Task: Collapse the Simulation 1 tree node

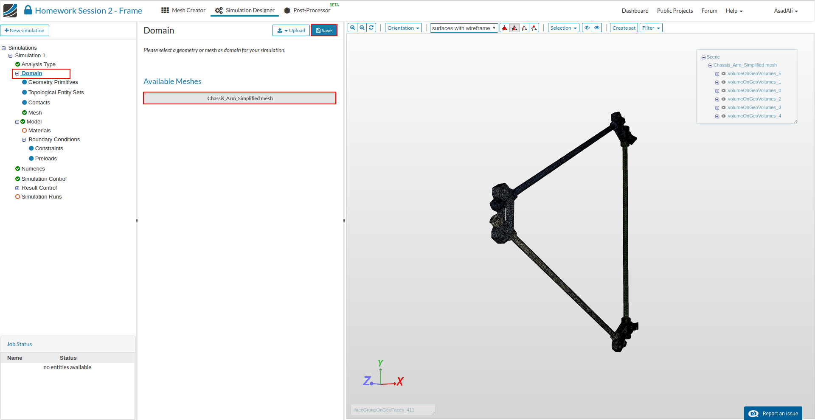Action: click(x=11, y=56)
